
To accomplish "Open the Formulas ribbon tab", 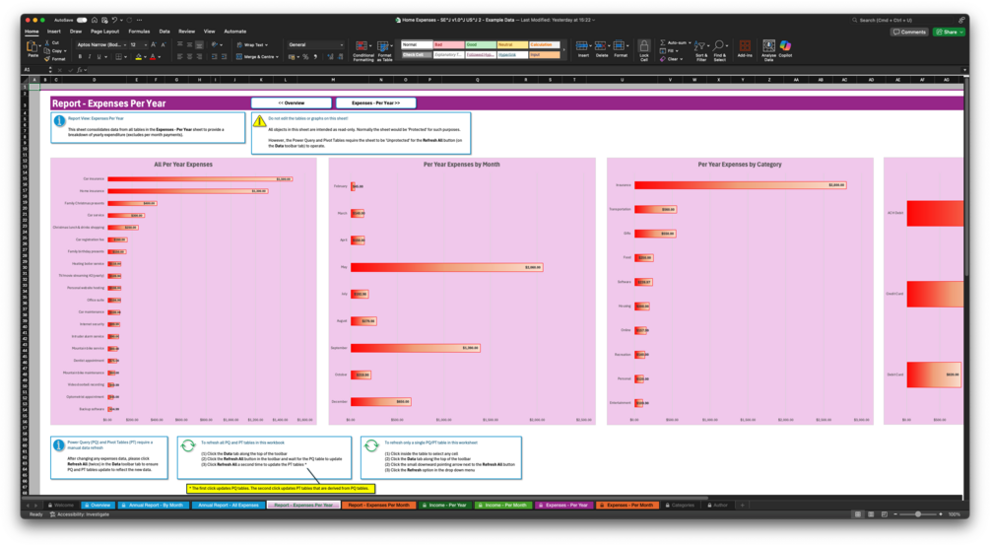I will coord(139,31).
